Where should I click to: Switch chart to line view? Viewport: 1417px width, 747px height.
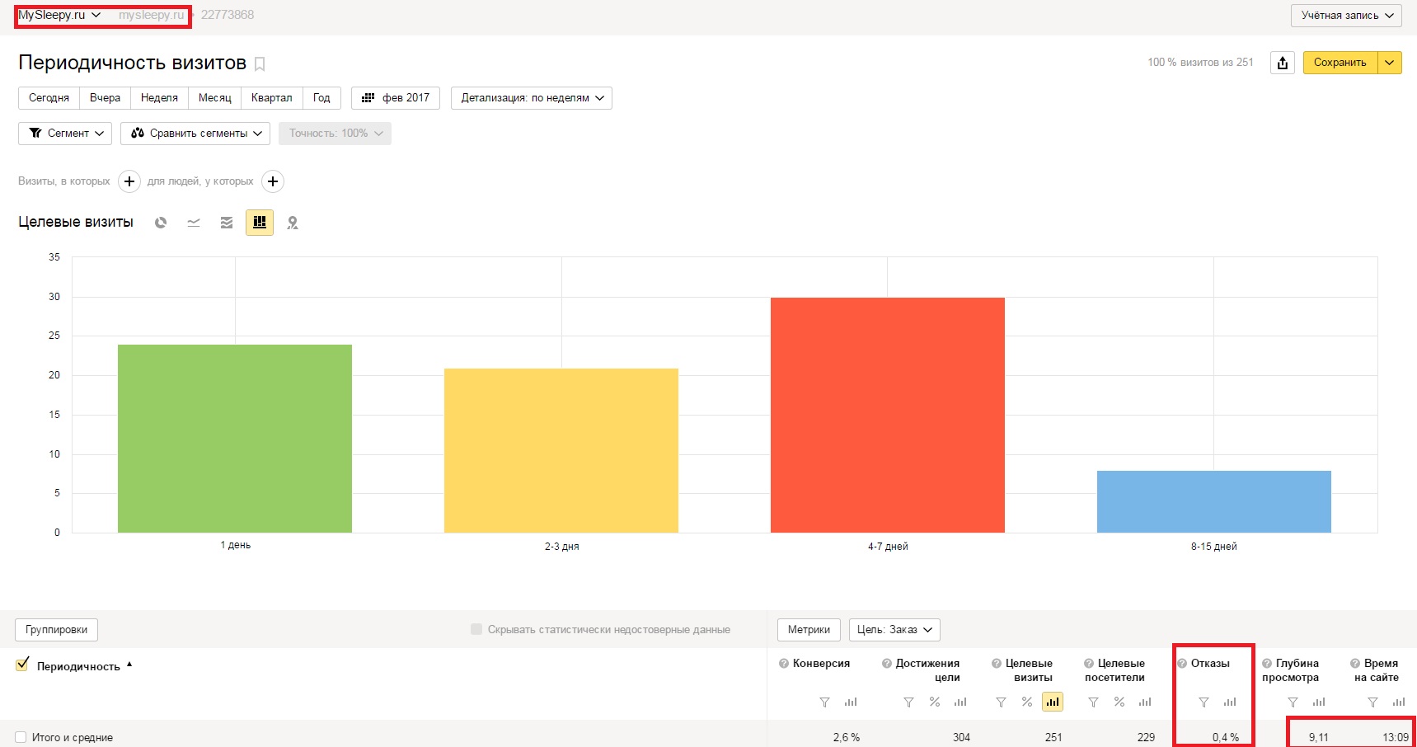tap(194, 223)
